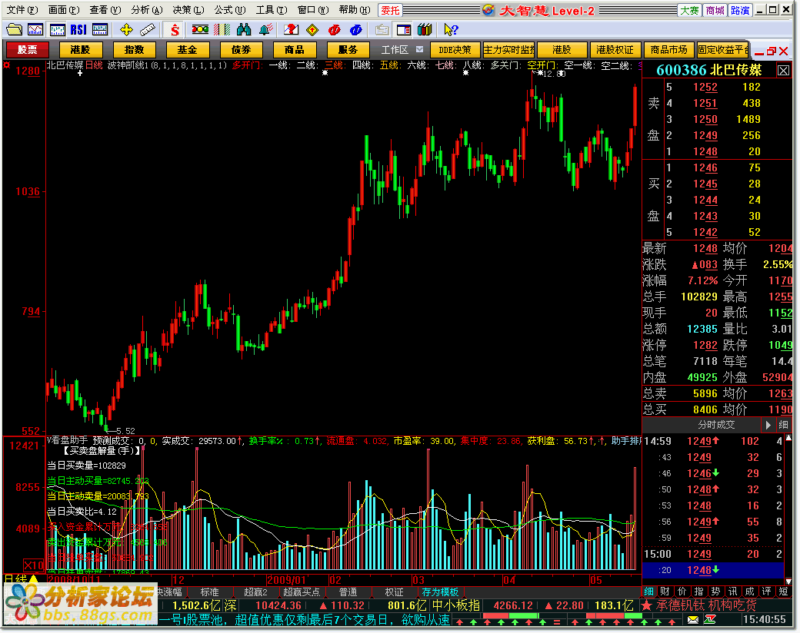Click the envelope message icon in status bar
Screen dimensions: 800x633
pyautogui.click(x=693, y=619)
